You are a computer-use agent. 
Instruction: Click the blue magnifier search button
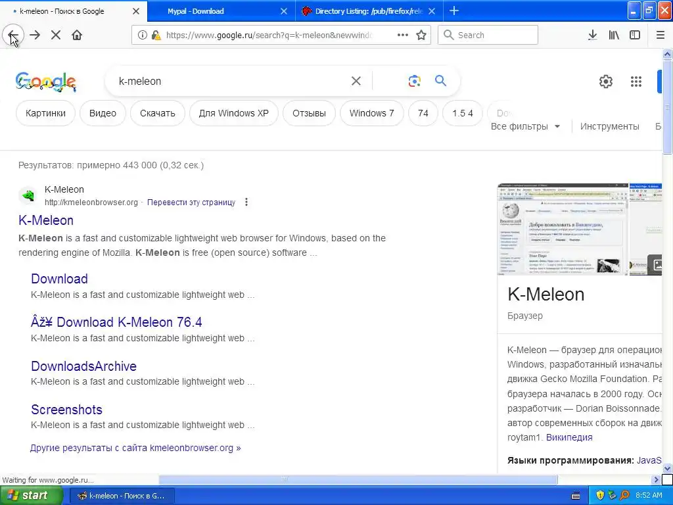coord(440,81)
